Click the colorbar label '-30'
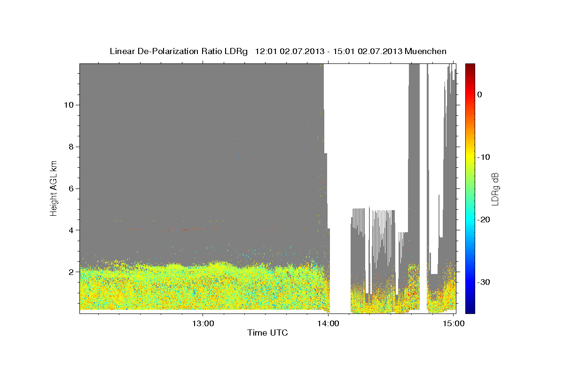The height and width of the screenshot is (376, 564). pos(484,282)
